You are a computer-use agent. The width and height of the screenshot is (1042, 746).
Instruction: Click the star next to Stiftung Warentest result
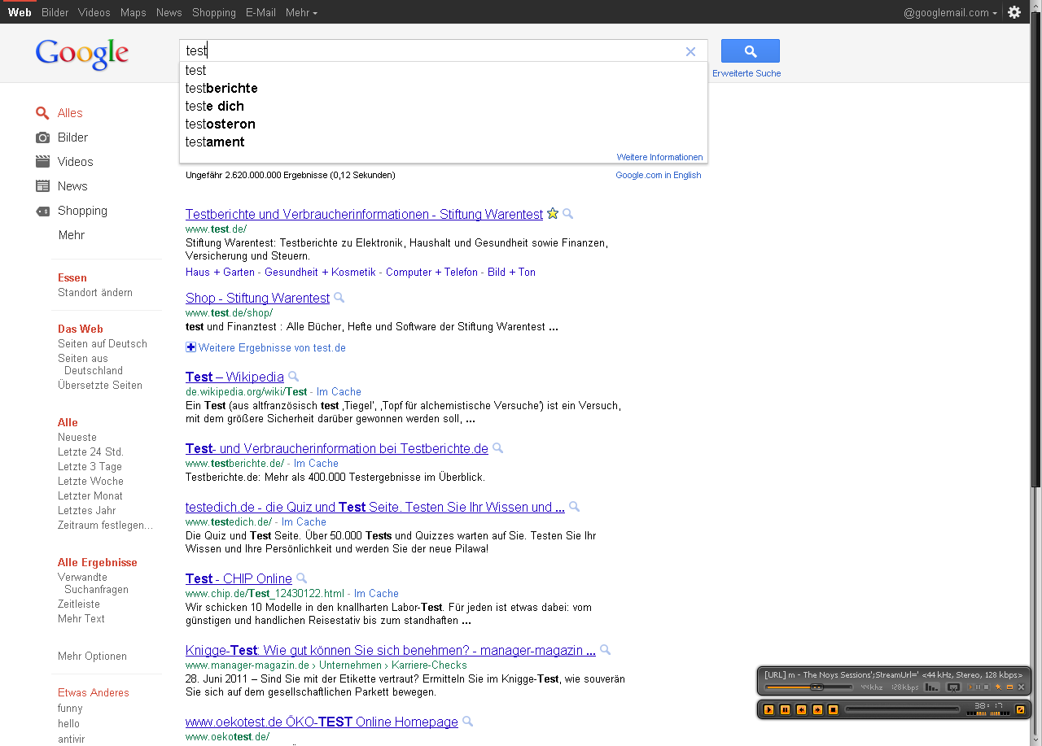(x=553, y=214)
